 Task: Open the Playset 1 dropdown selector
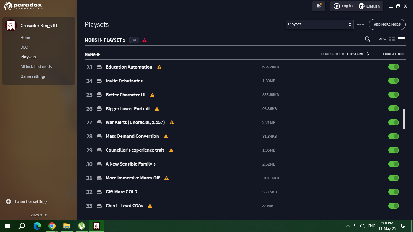click(x=320, y=24)
